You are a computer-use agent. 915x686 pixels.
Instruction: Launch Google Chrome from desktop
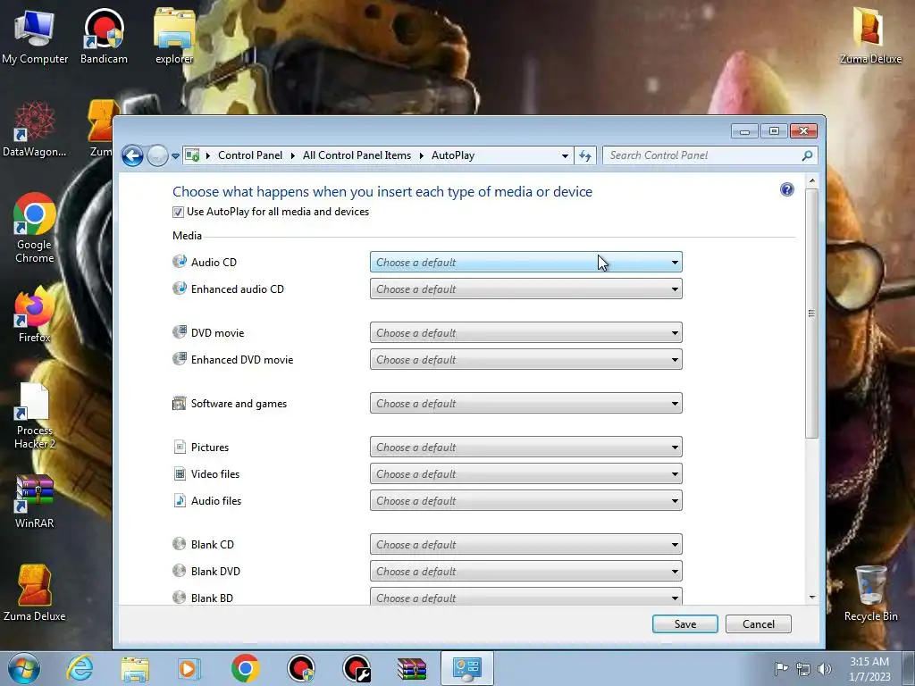[35, 228]
